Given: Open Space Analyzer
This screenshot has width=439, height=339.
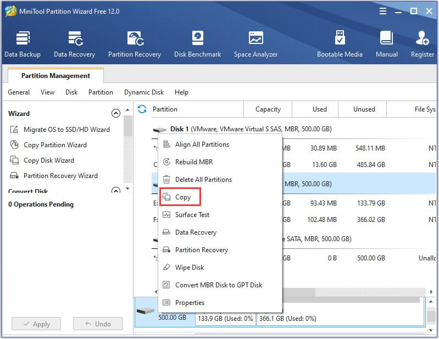Looking at the screenshot, I should (x=256, y=44).
